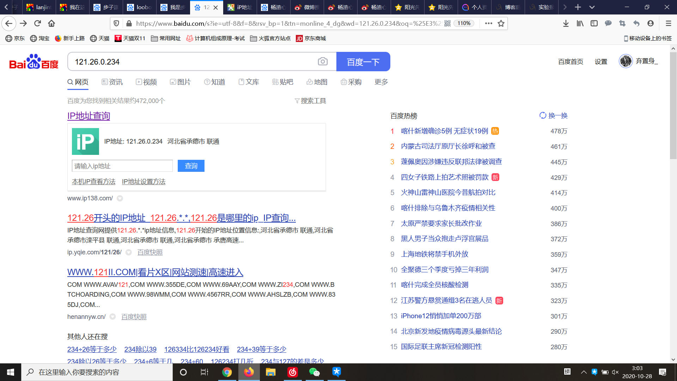Open the Firefox hamburger menu icon
Screen dimensions: 677x381
pyautogui.click(x=668, y=24)
